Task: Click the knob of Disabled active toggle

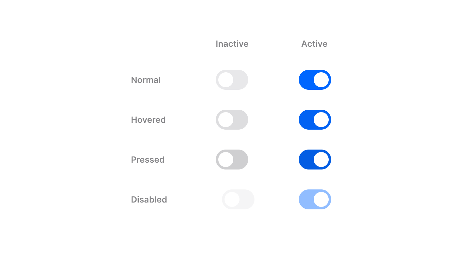Action: pos(321,199)
